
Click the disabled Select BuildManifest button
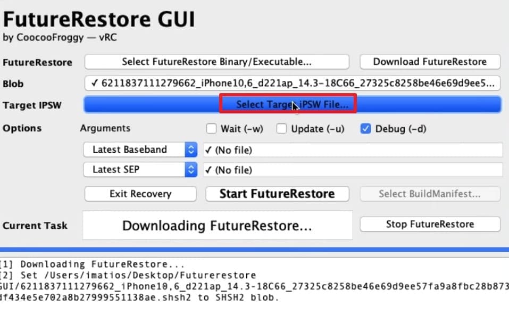point(430,193)
